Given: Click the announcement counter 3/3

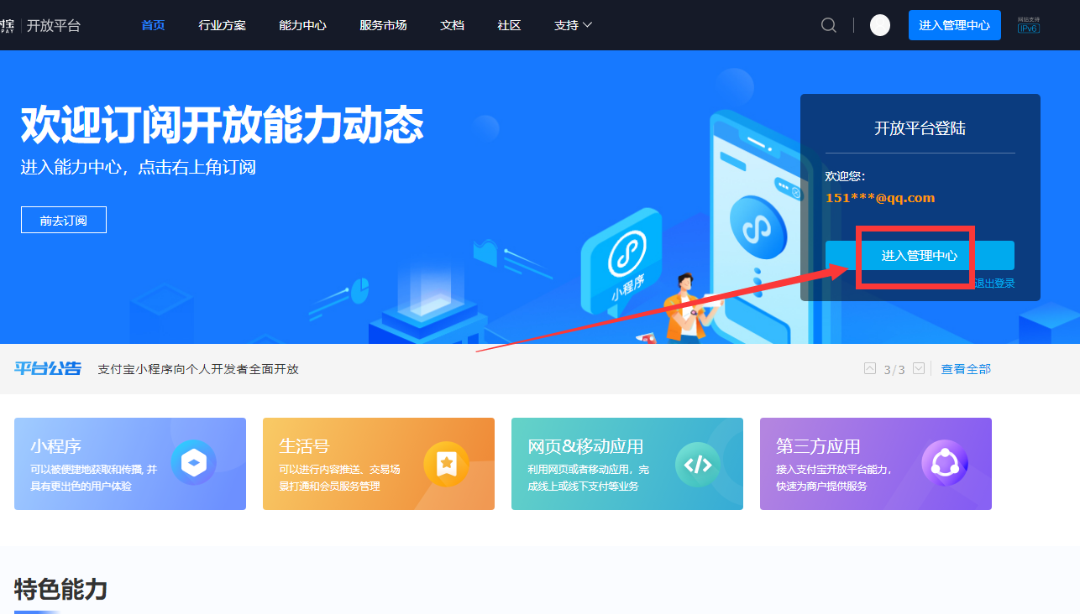Looking at the screenshot, I should point(894,370).
